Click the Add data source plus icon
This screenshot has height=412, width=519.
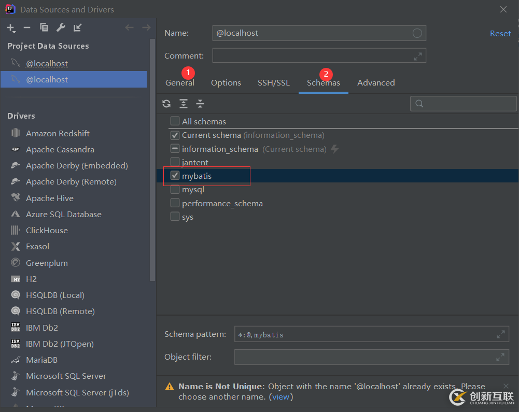pyautogui.click(x=11, y=28)
